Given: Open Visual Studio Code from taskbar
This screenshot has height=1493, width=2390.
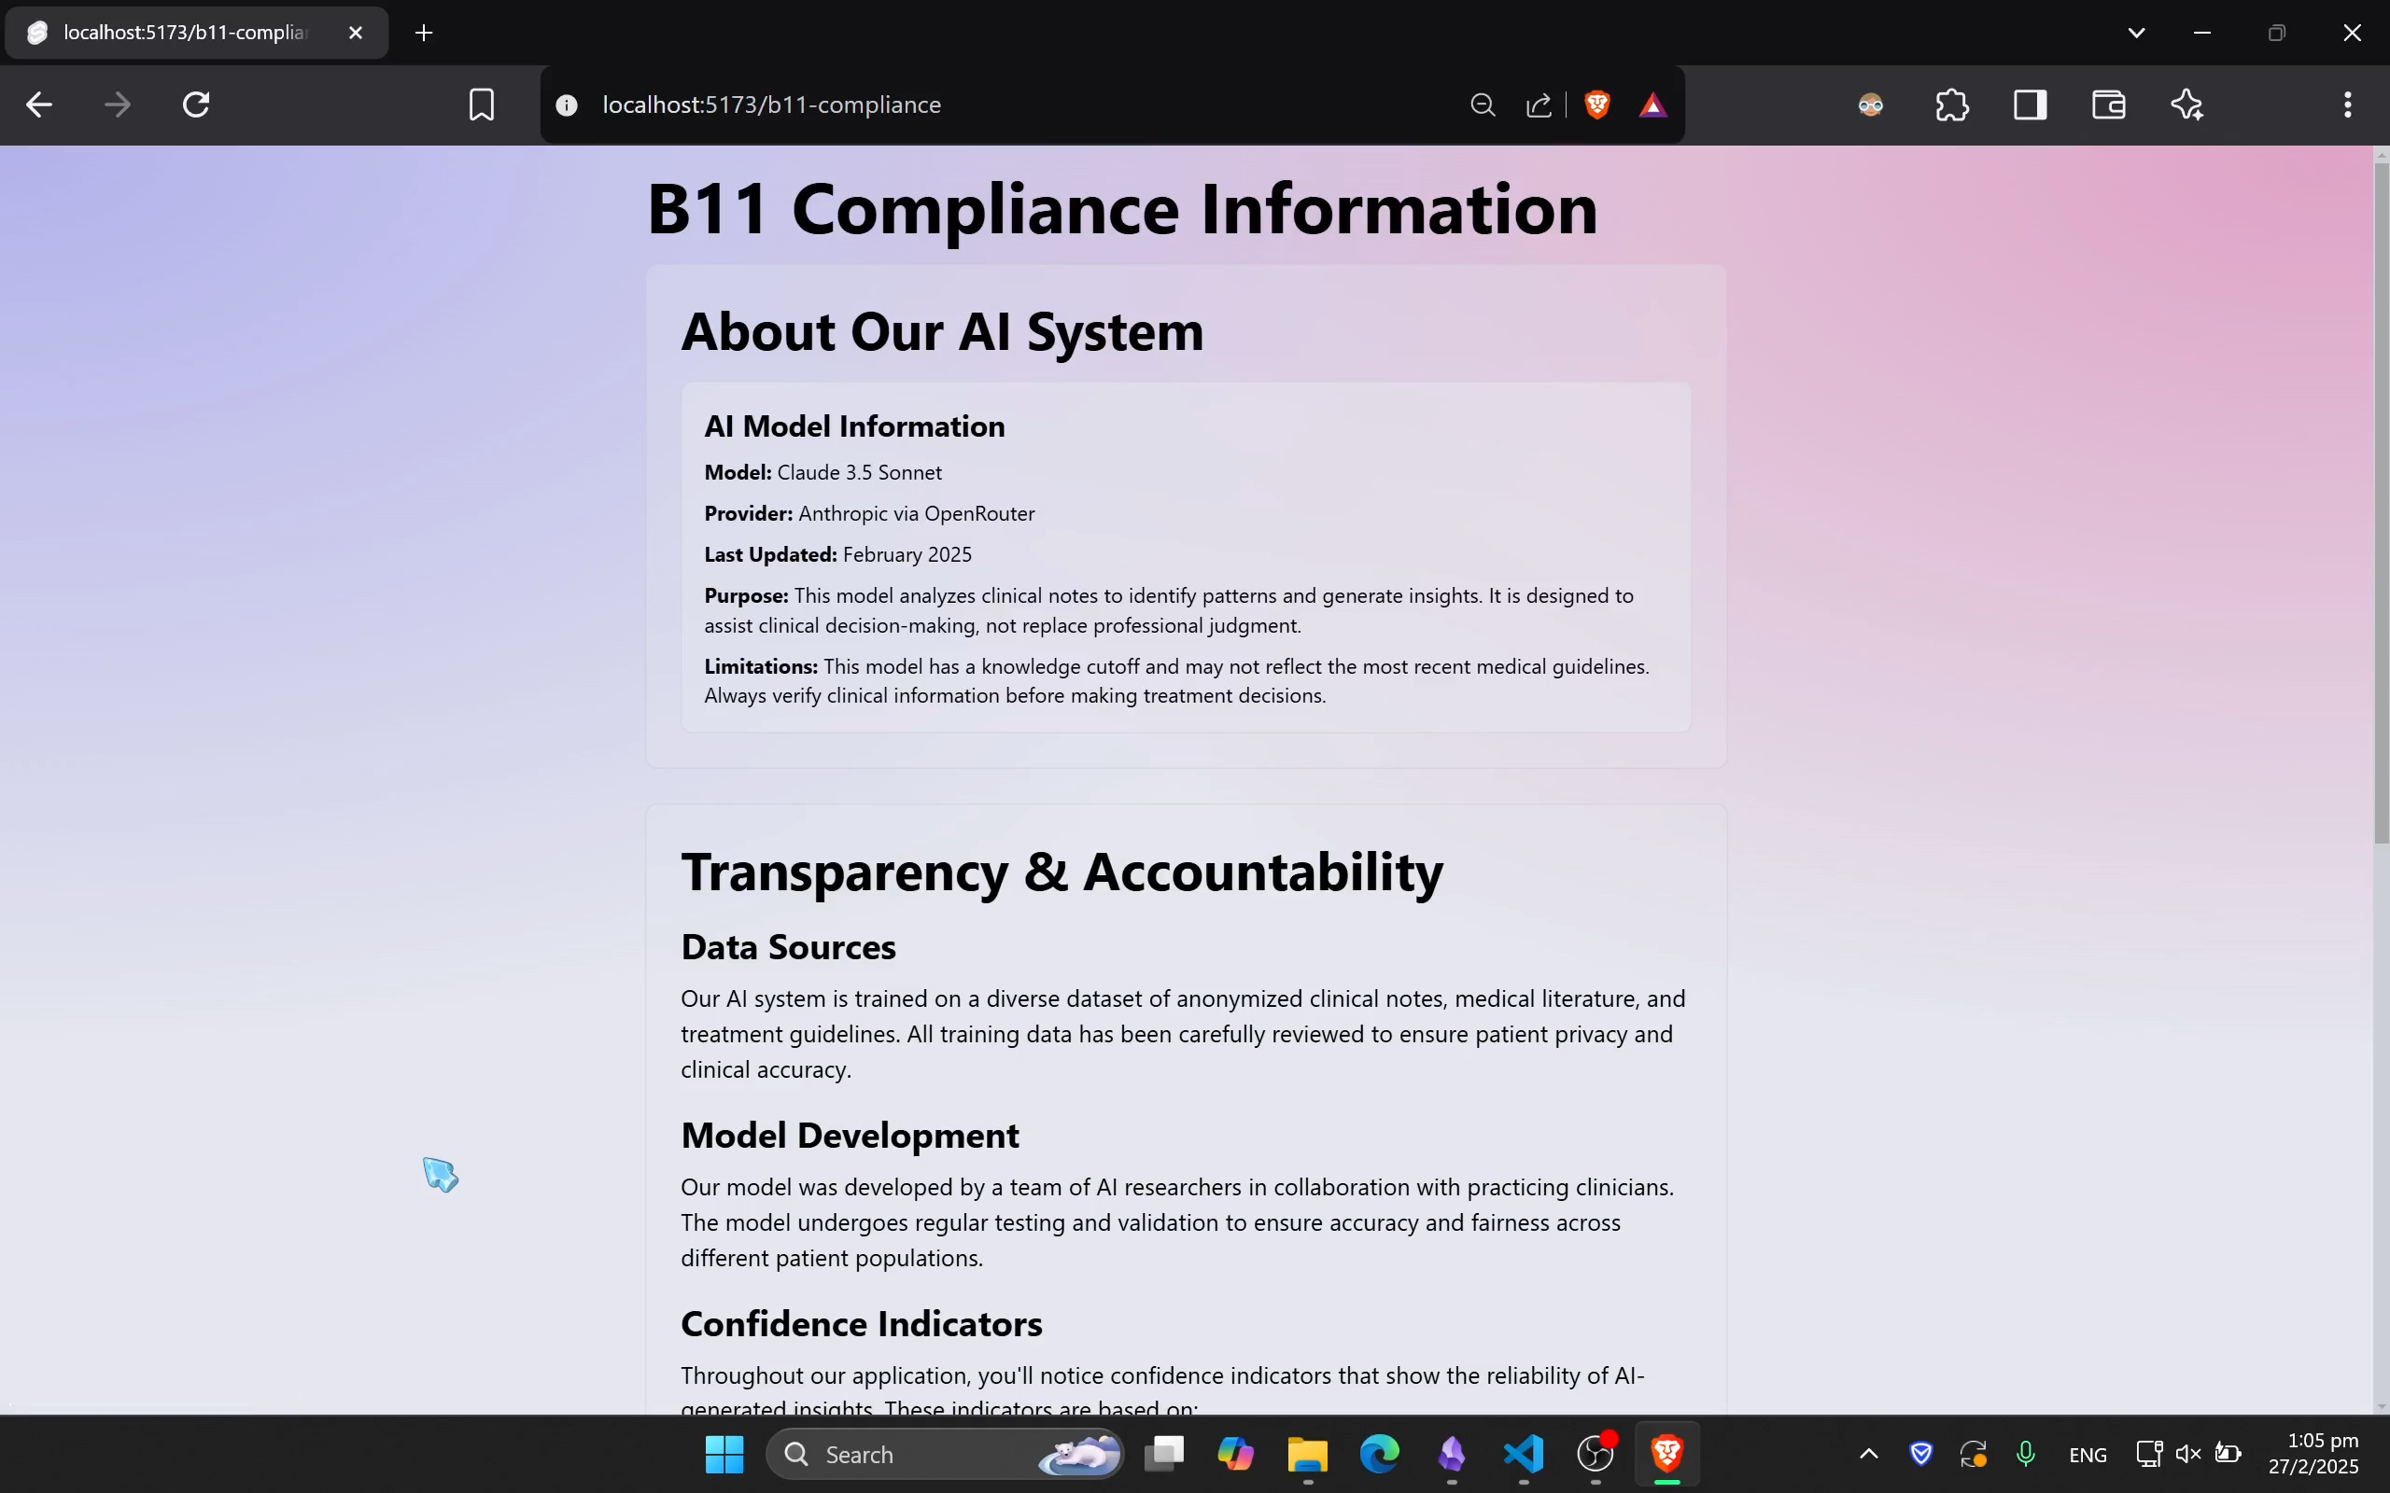Looking at the screenshot, I should tap(1524, 1454).
